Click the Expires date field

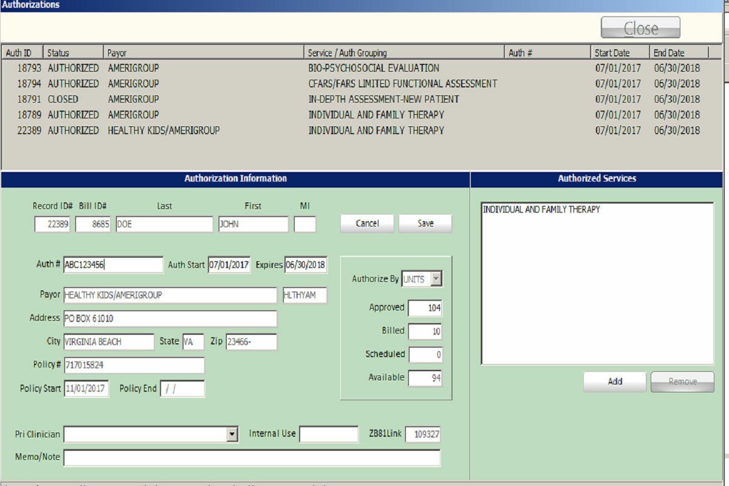pos(306,265)
